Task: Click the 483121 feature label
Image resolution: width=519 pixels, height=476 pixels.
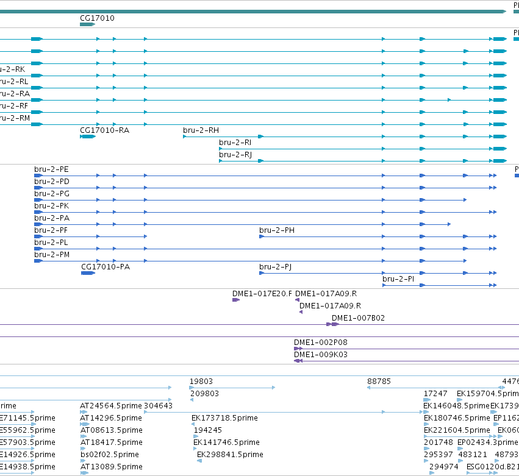Action: pos(472,455)
